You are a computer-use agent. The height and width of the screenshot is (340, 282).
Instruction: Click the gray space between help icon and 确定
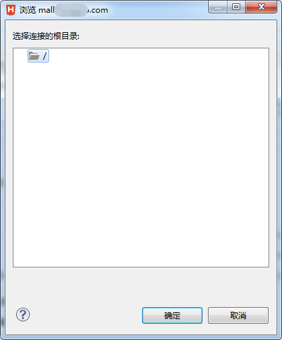point(86,314)
